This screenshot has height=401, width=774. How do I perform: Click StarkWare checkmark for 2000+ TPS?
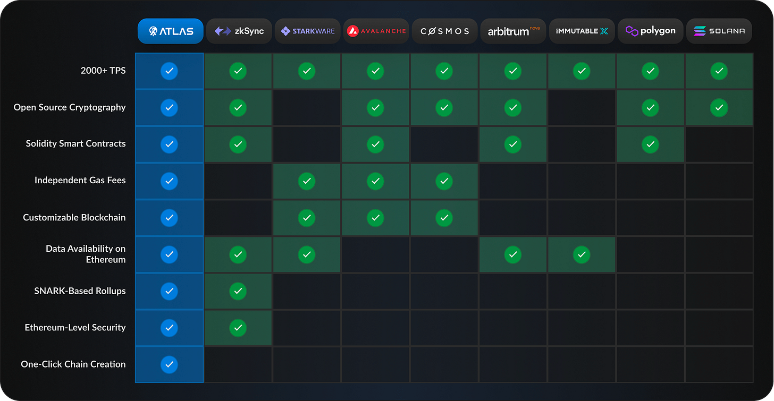[x=306, y=71]
